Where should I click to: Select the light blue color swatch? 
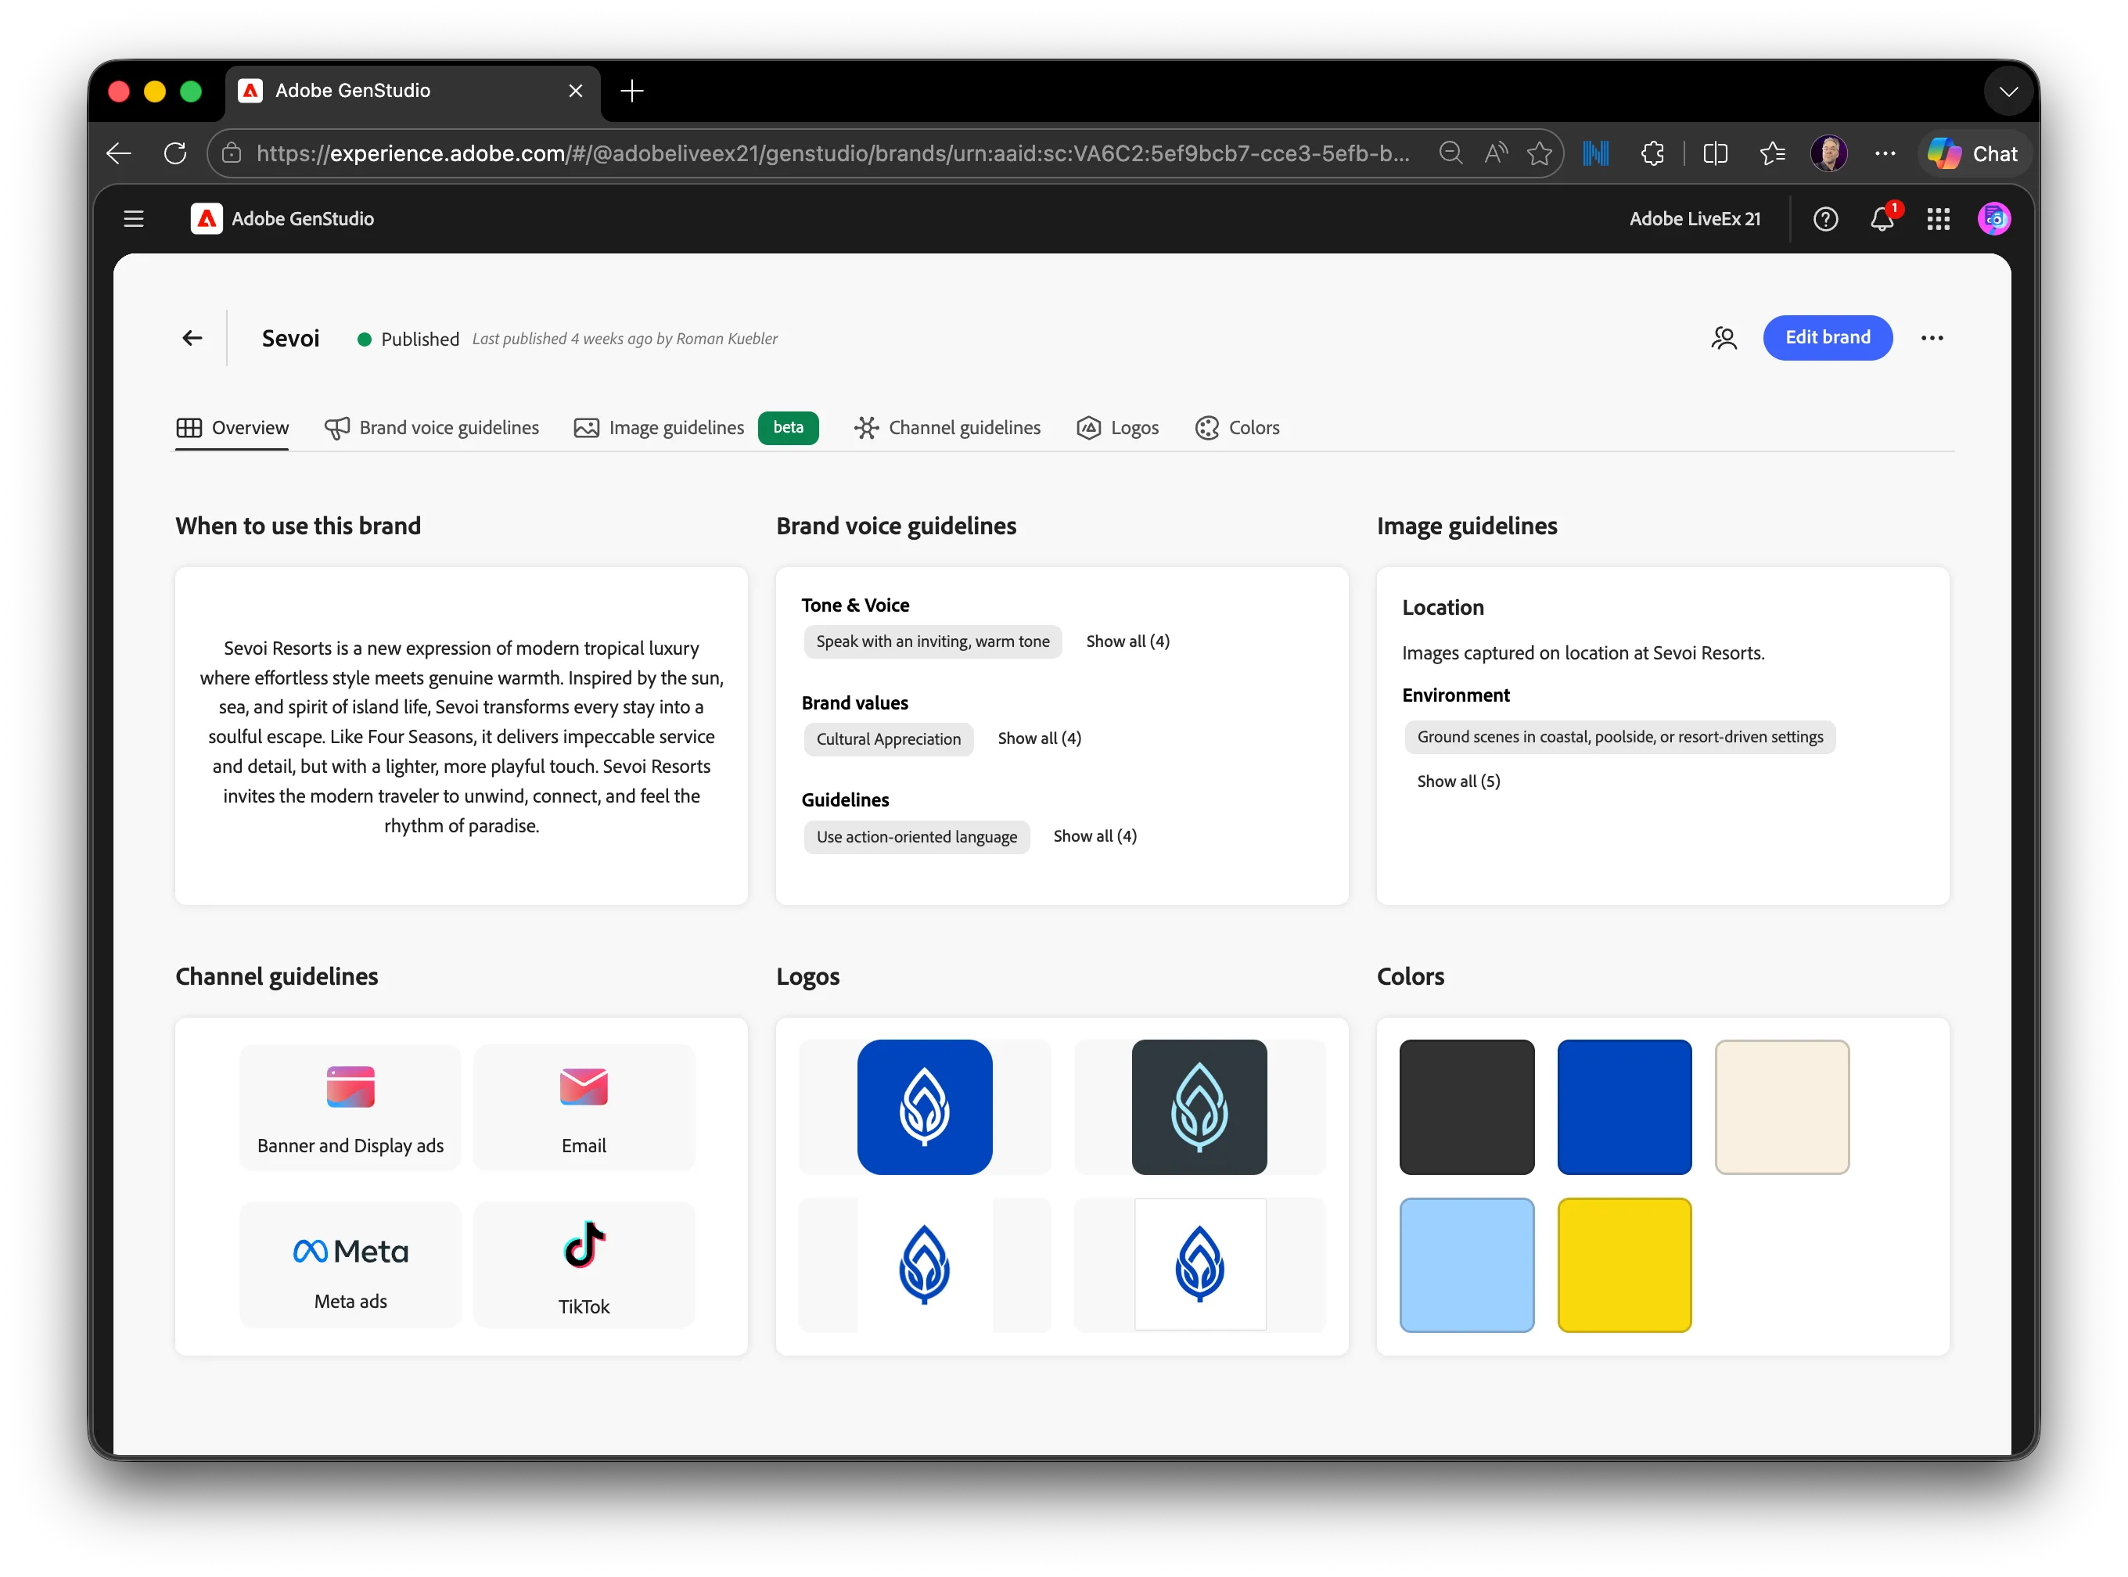(x=1466, y=1265)
